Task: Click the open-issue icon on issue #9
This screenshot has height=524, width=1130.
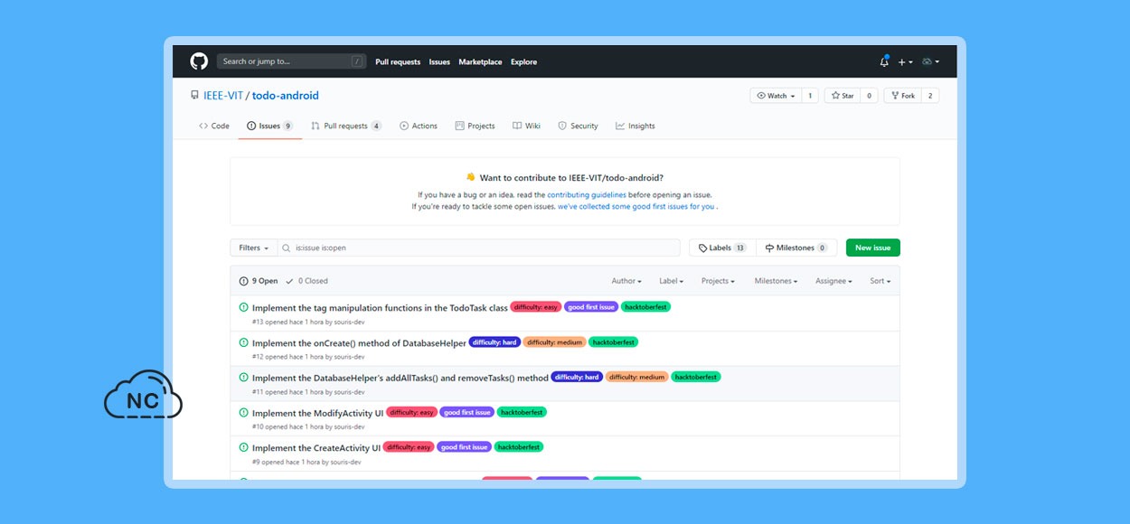Action: coord(243,447)
